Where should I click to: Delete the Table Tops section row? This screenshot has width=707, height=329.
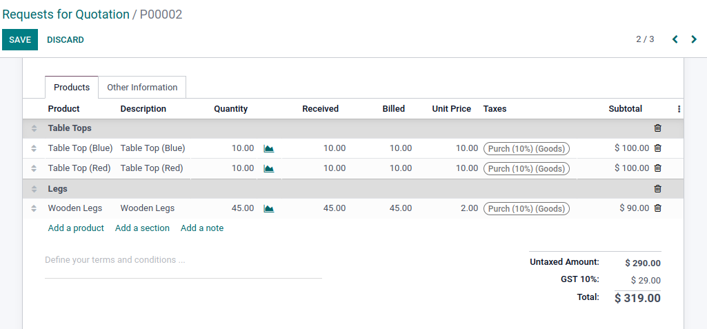(x=658, y=128)
